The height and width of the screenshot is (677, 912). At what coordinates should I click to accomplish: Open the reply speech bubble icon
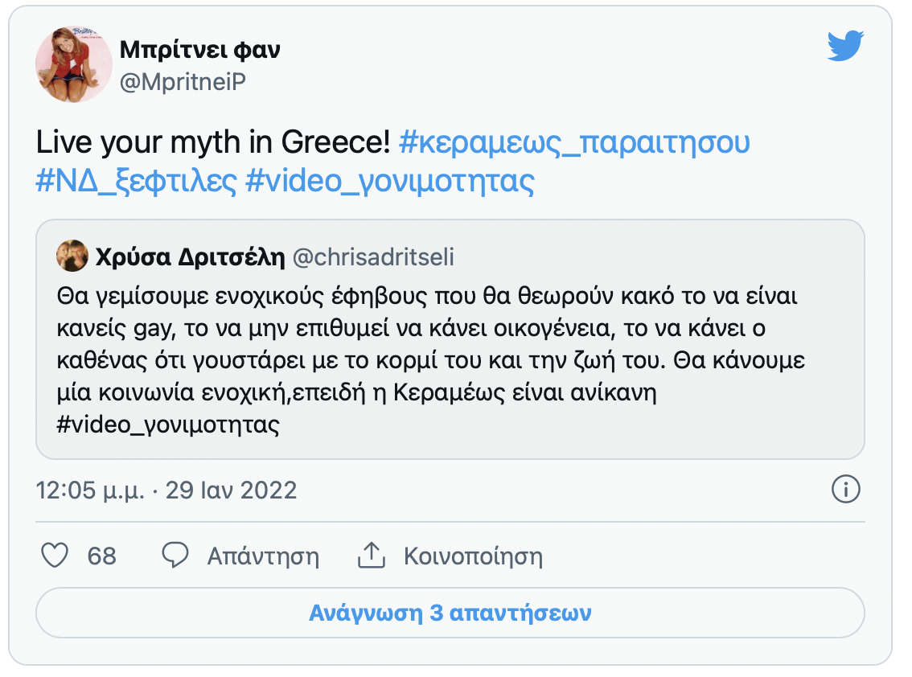[x=175, y=555]
